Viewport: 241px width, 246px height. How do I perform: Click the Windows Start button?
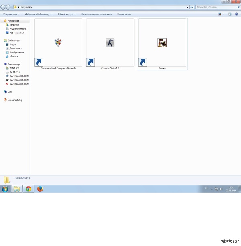click(x=5, y=189)
